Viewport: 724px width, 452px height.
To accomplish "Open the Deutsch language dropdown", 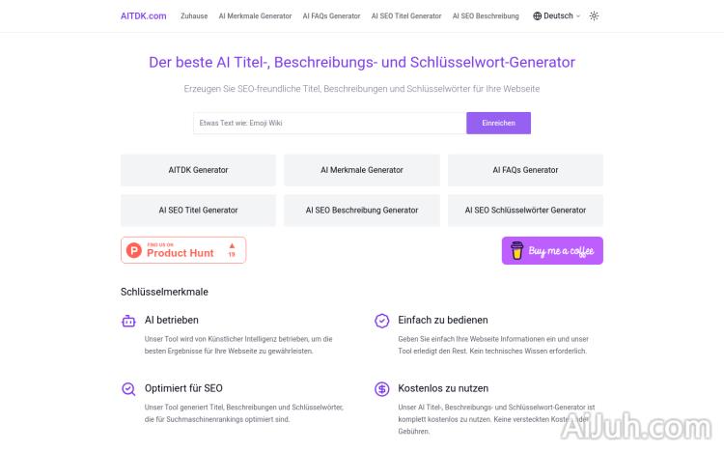I will (x=558, y=15).
